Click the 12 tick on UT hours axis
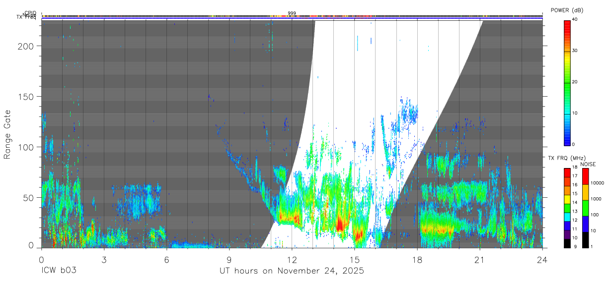Viewport: 610px width, 281px height. click(x=292, y=259)
